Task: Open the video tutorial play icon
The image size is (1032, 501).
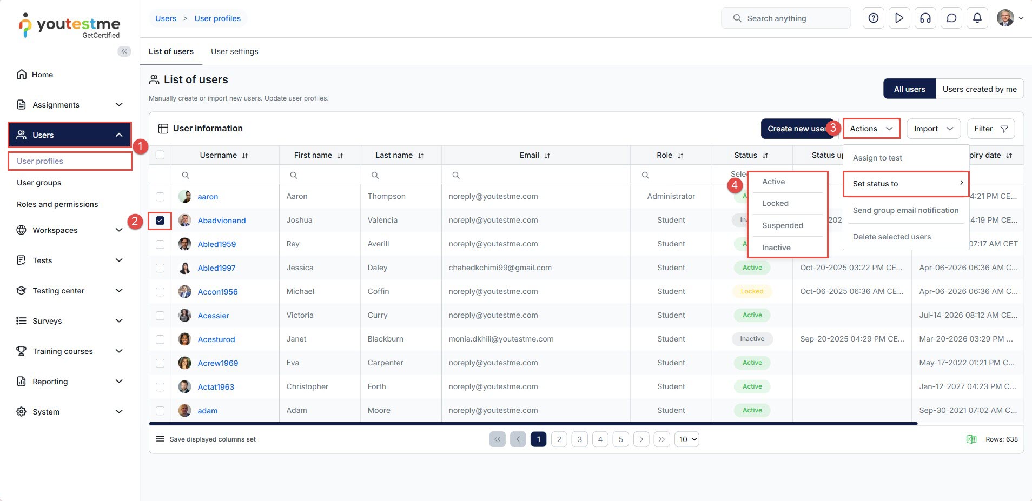Action: point(899,18)
